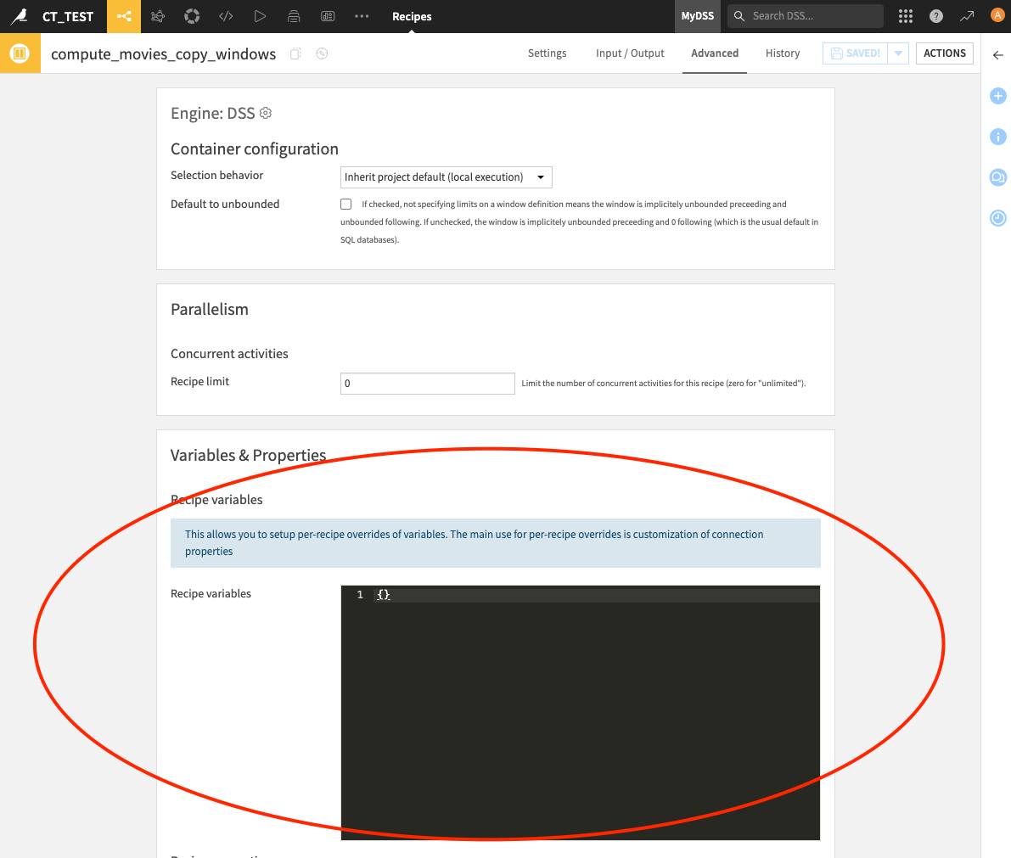Open the discussions chat icon in sidebar

click(x=998, y=177)
